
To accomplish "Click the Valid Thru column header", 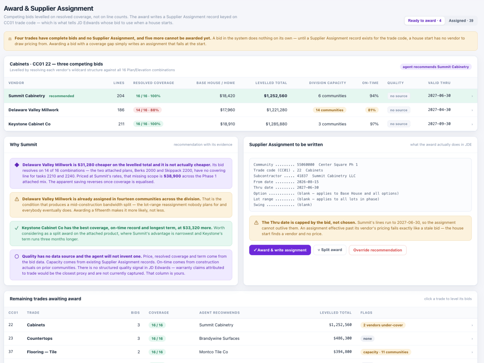I will [x=439, y=83].
